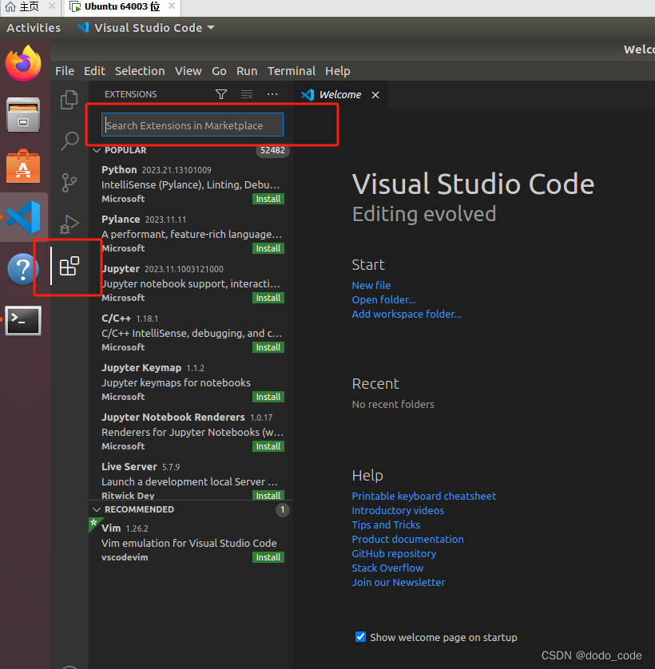Install the Python extension
The height and width of the screenshot is (669, 655).
click(x=268, y=199)
